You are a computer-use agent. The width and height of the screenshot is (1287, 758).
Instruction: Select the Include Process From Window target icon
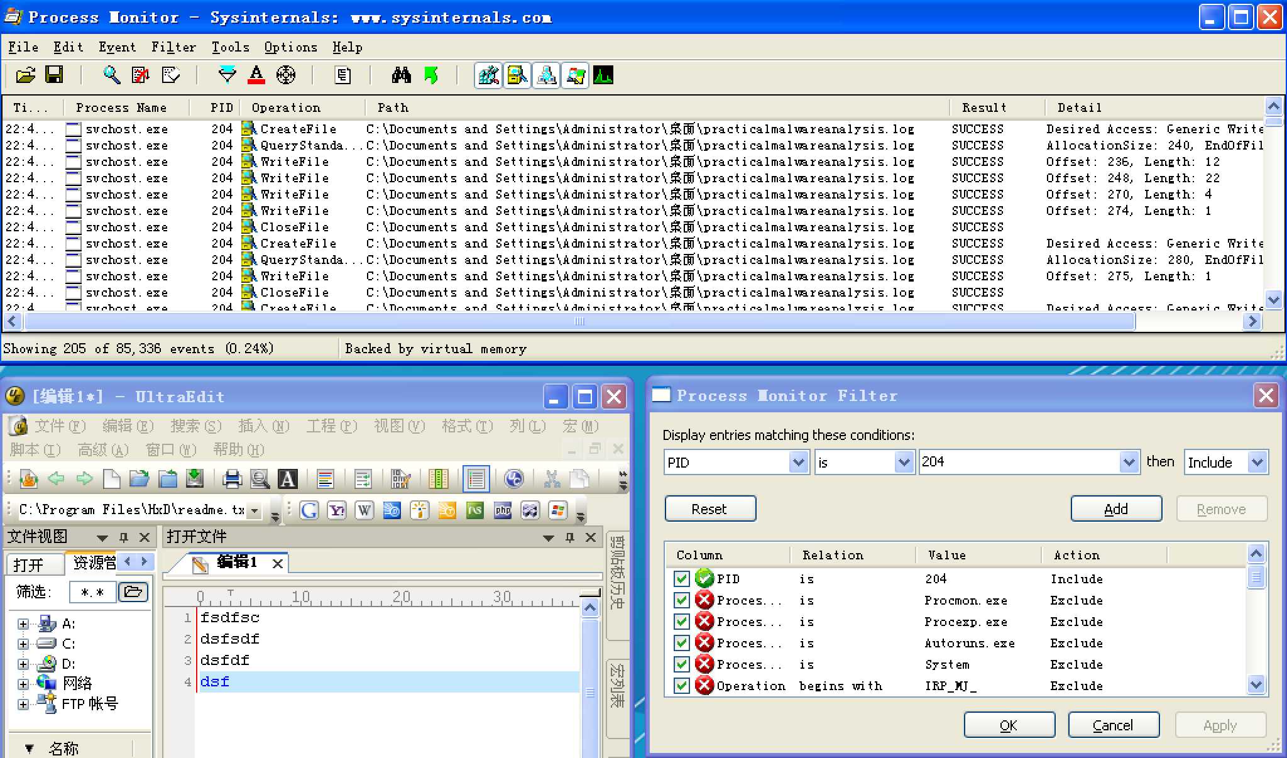[286, 76]
